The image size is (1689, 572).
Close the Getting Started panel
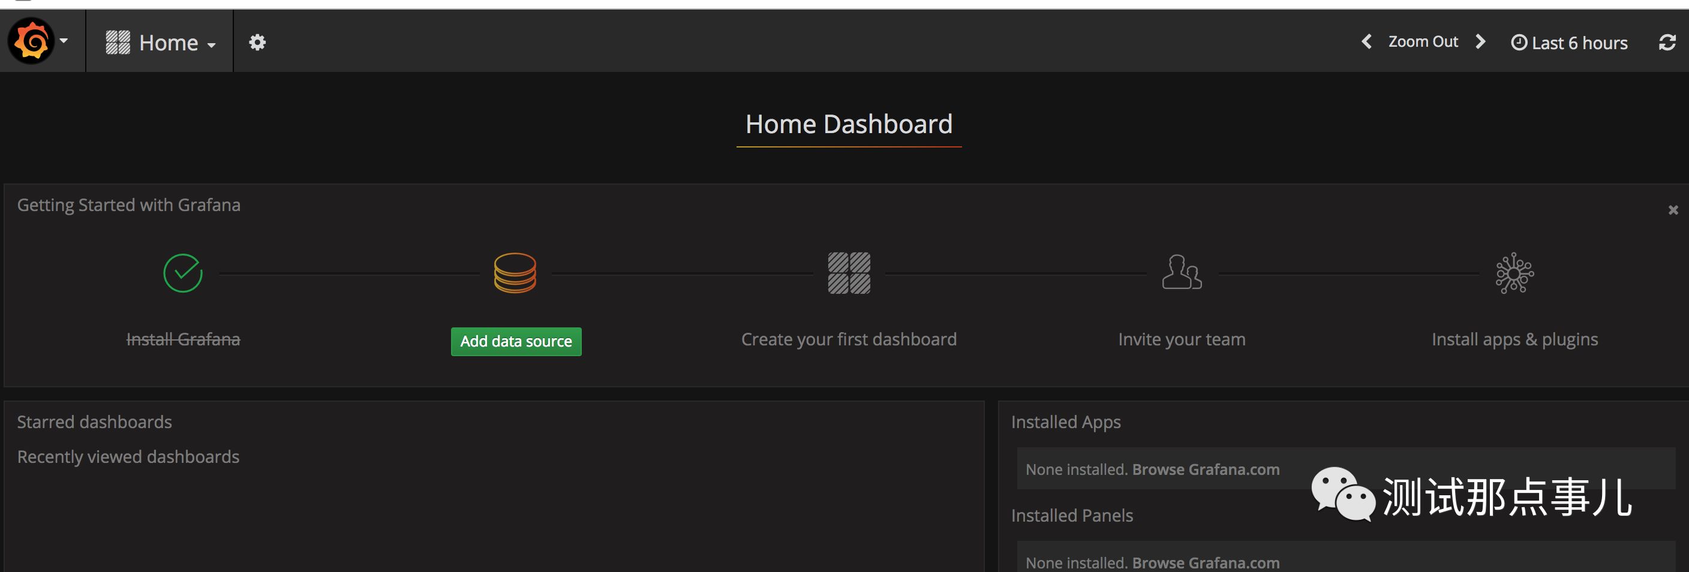(1673, 210)
